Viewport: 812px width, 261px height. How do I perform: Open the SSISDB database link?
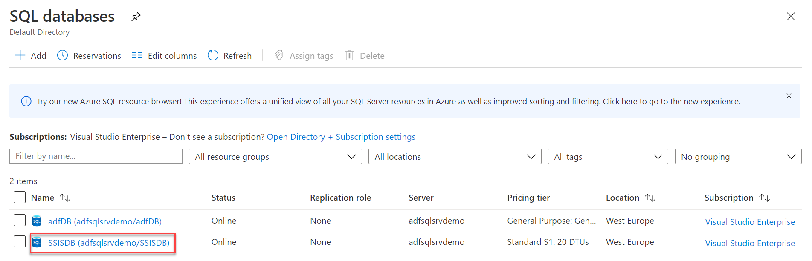108,243
